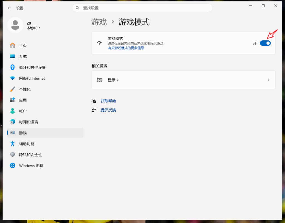The width and height of the screenshot is (285, 223).
Task: Click the 查找设置 search box
Action: 142,8
